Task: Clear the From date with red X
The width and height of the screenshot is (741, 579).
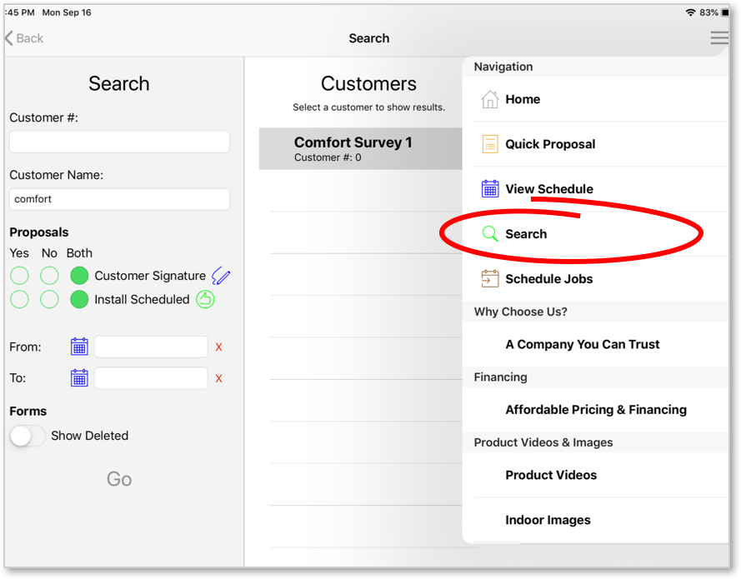Action: 219,347
